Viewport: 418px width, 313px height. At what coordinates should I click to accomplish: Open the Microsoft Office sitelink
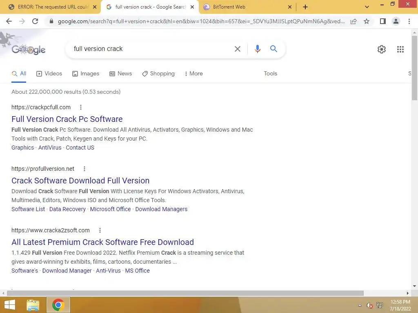110,209
